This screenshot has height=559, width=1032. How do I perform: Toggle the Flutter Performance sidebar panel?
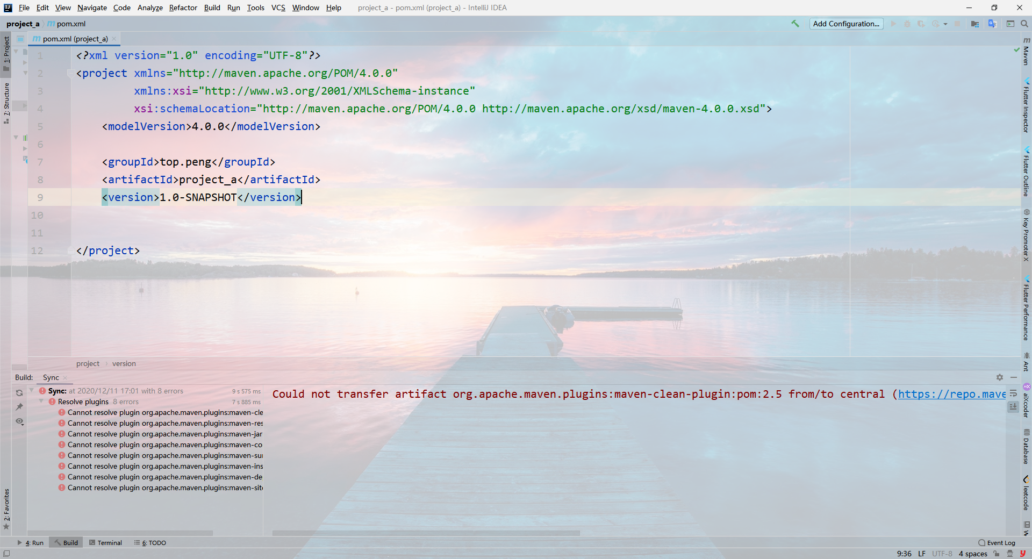point(1027,309)
